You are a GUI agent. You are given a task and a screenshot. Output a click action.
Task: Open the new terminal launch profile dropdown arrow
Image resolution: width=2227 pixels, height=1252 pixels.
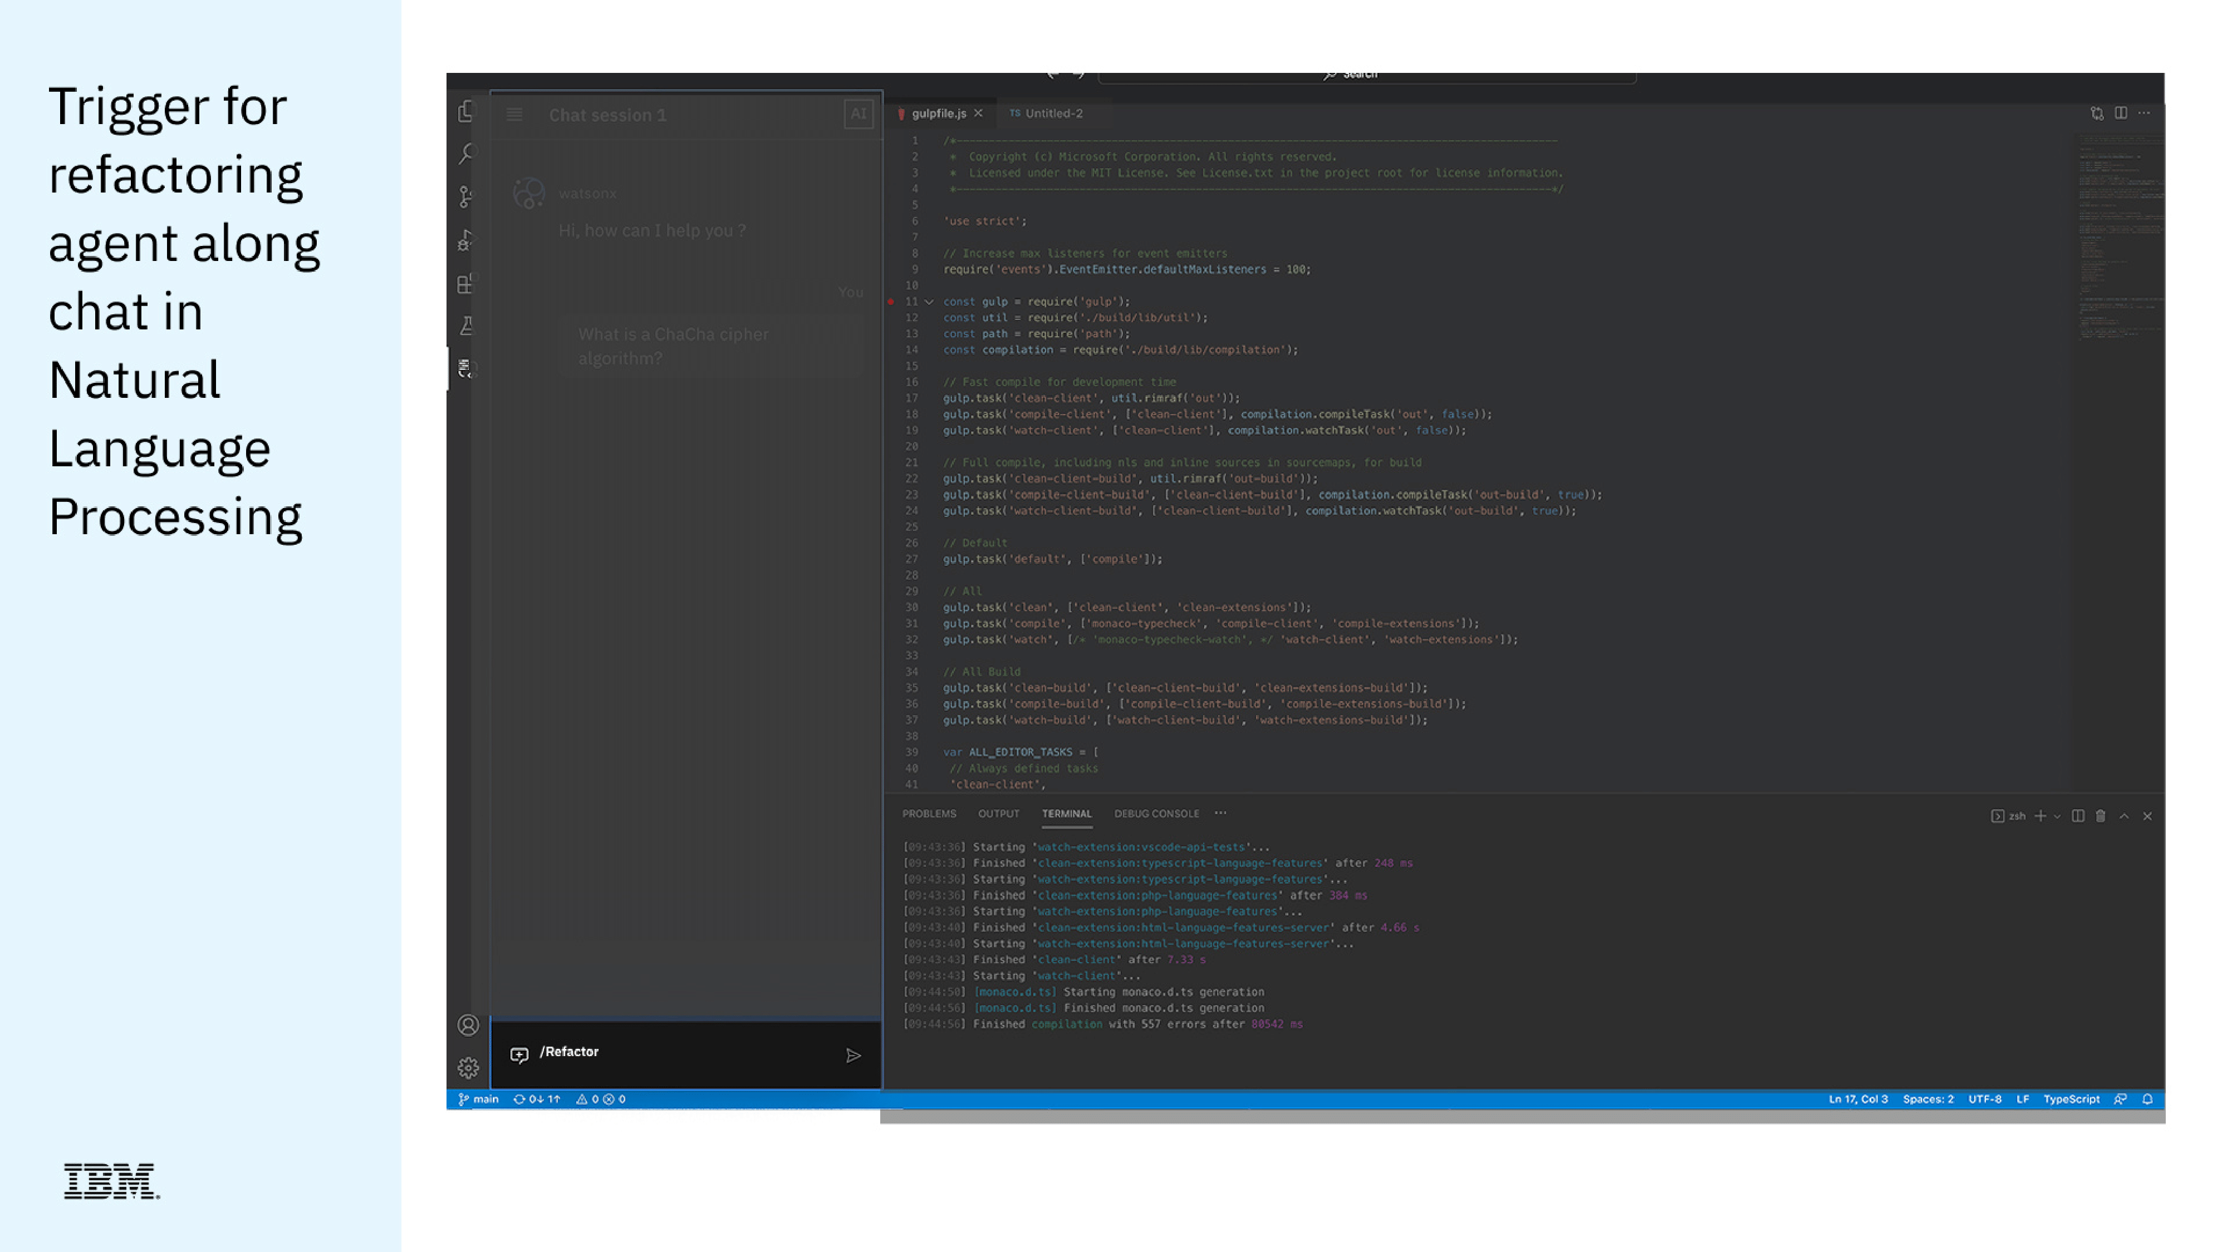(x=2058, y=816)
